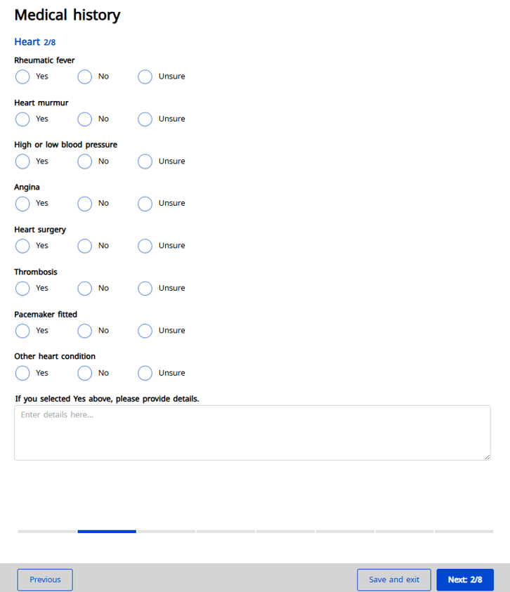This screenshot has height=592, width=510.
Task: Mark Unsure for High or low blood pressure
Action: pos(145,162)
